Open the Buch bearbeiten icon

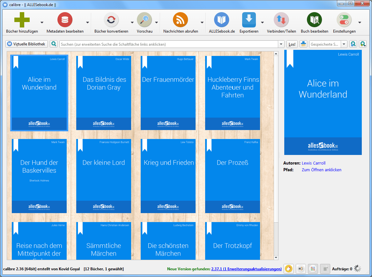click(x=314, y=20)
